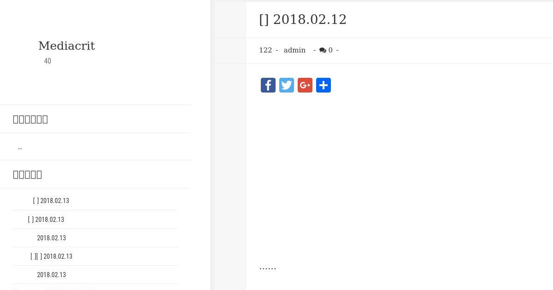The height and width of the screenshot is (290, 553).
Task: Click the recent posts widget heading
Action: click(28, 174)
